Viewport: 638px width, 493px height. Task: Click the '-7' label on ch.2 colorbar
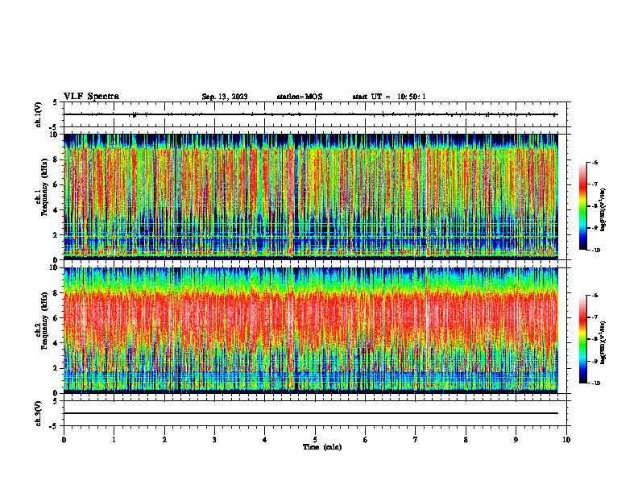pos(594,317)
